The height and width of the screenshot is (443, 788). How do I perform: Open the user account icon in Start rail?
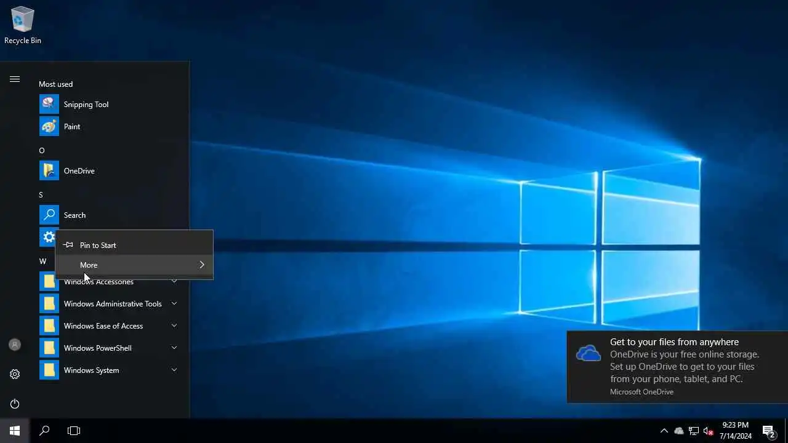(15, 345)
